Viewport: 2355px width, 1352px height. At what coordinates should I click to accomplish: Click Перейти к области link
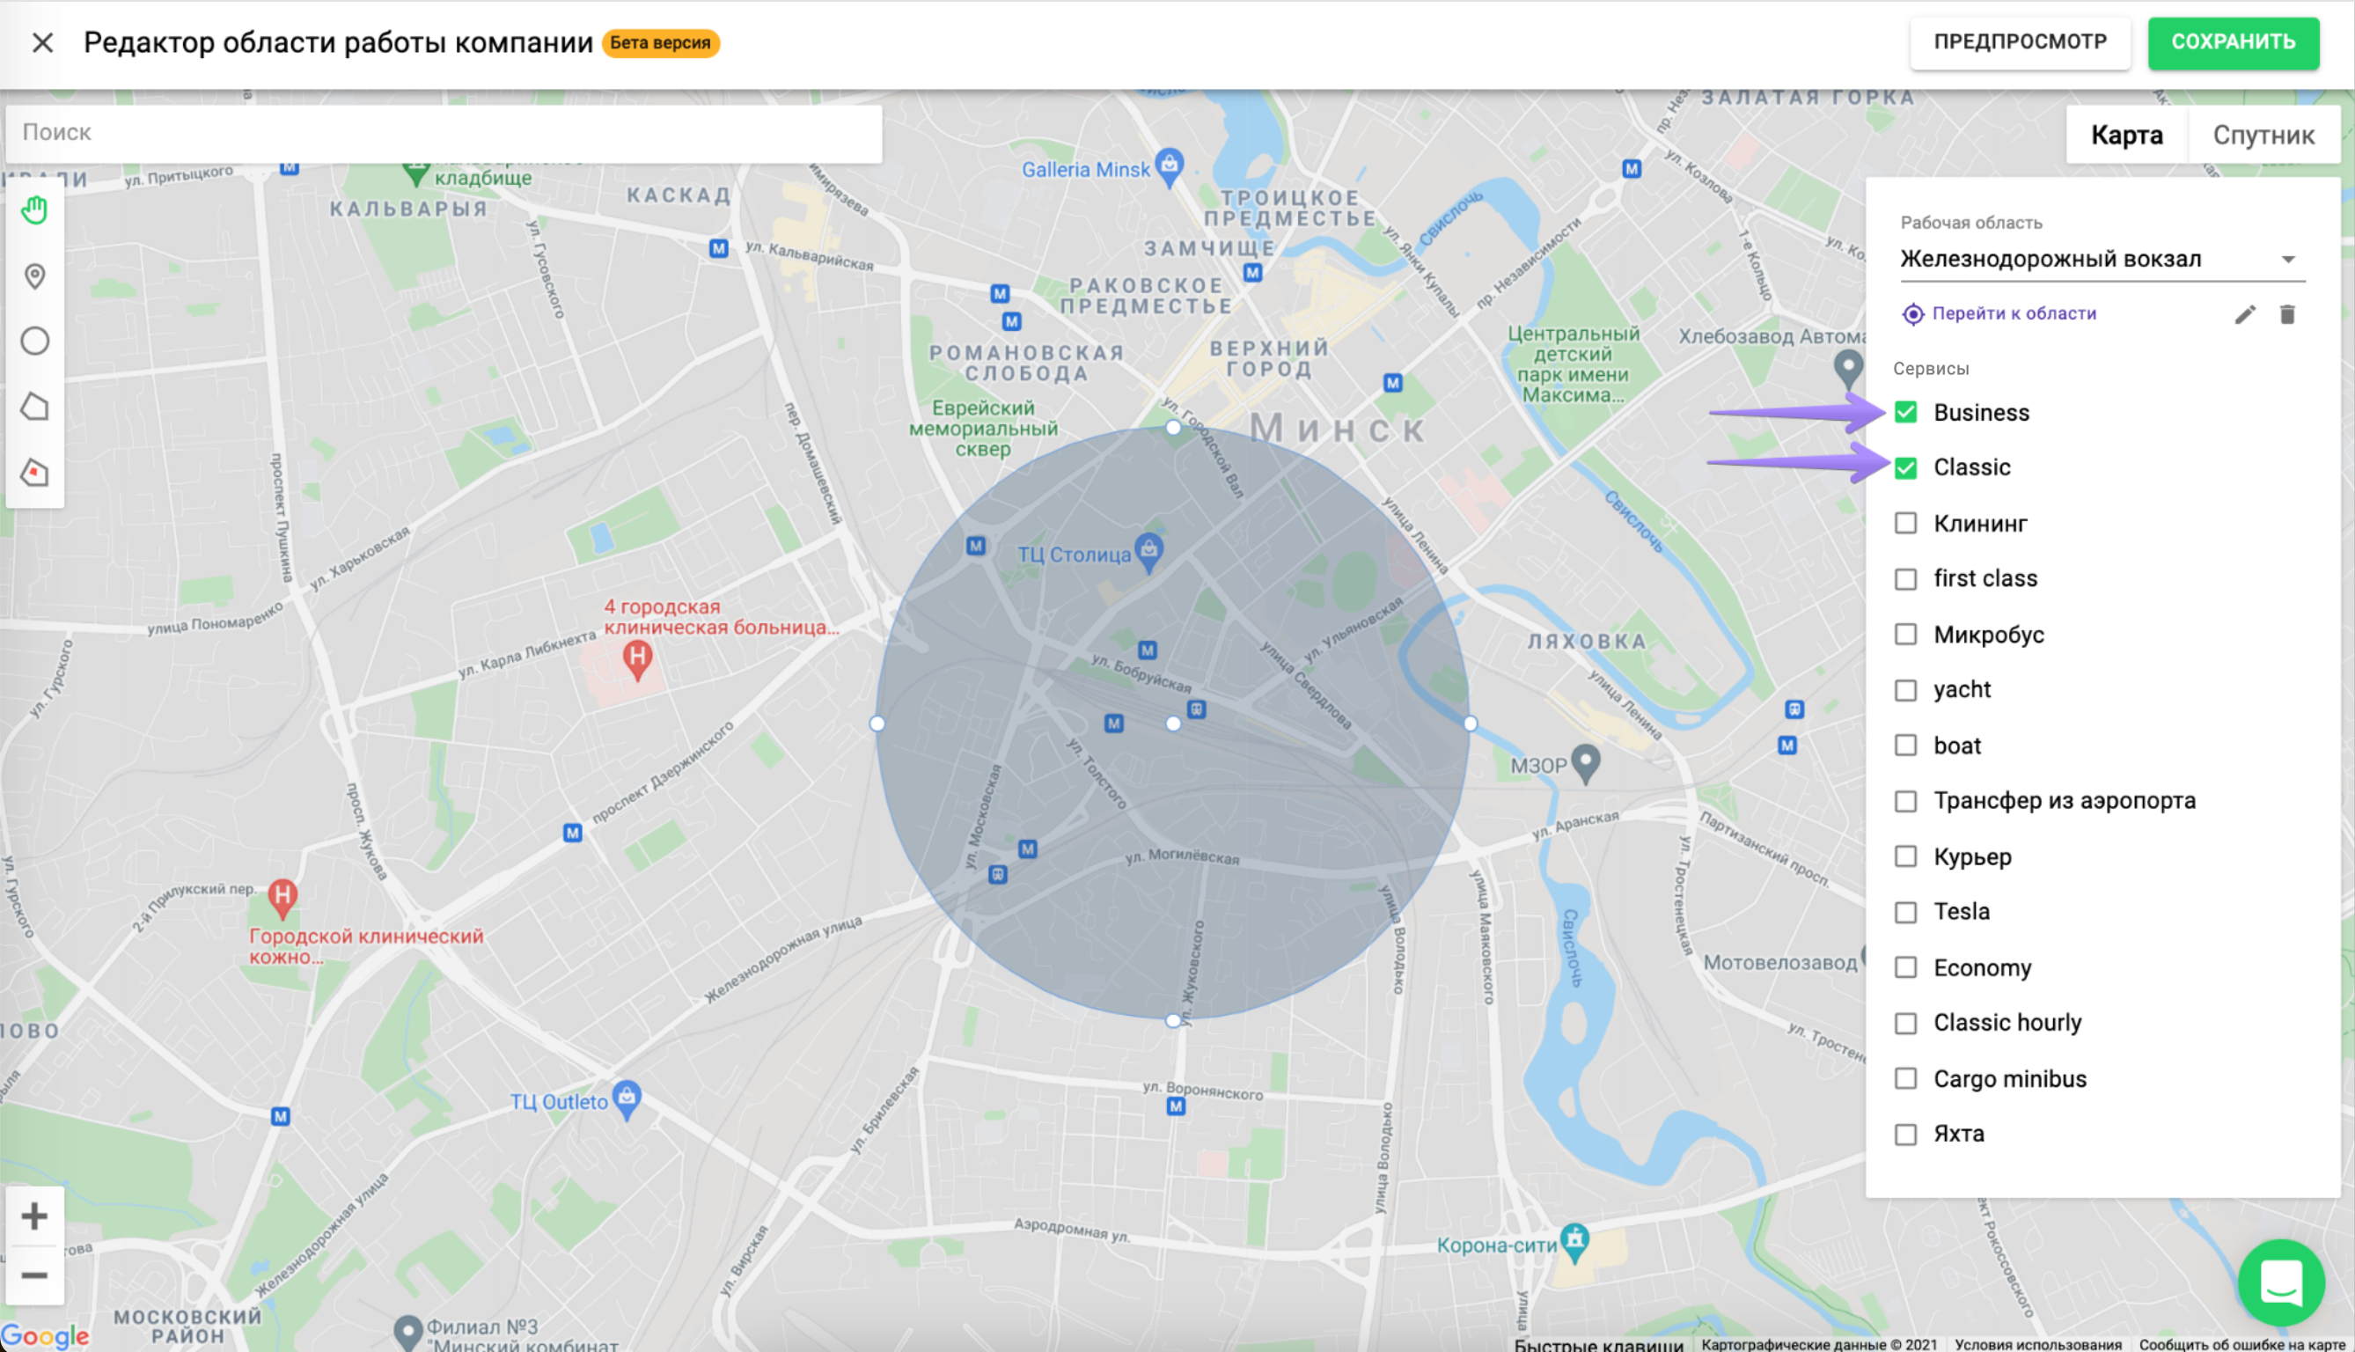point(2014,314)
